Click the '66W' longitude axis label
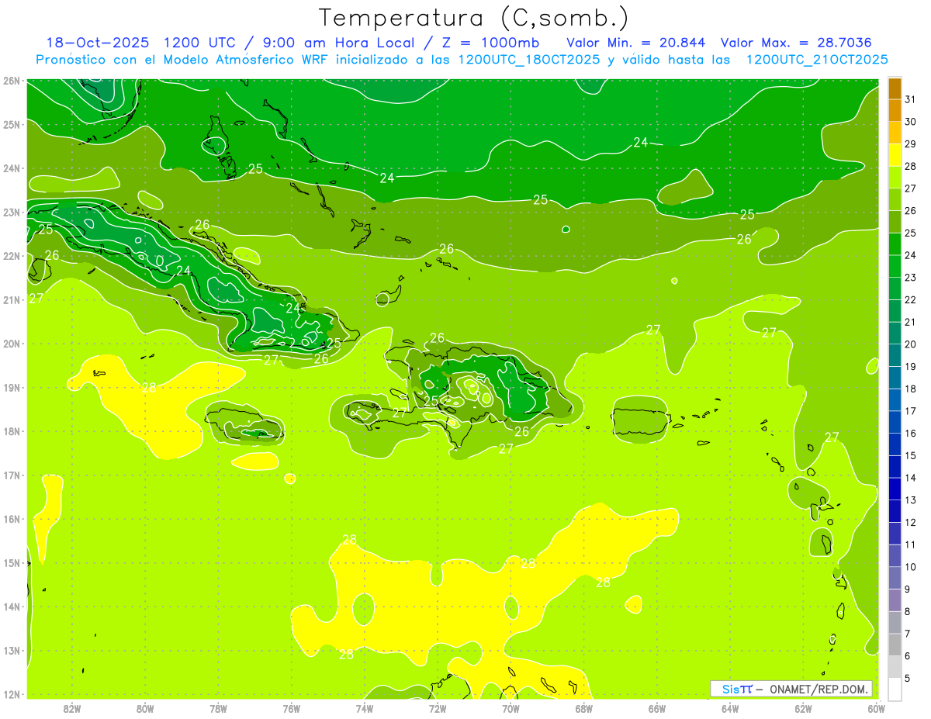The width and height of the screenshot is (931, 719). click(656, 708)
